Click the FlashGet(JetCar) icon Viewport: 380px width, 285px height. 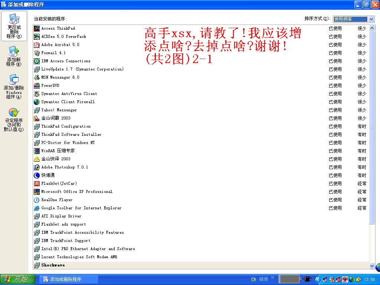coord(37,183)
